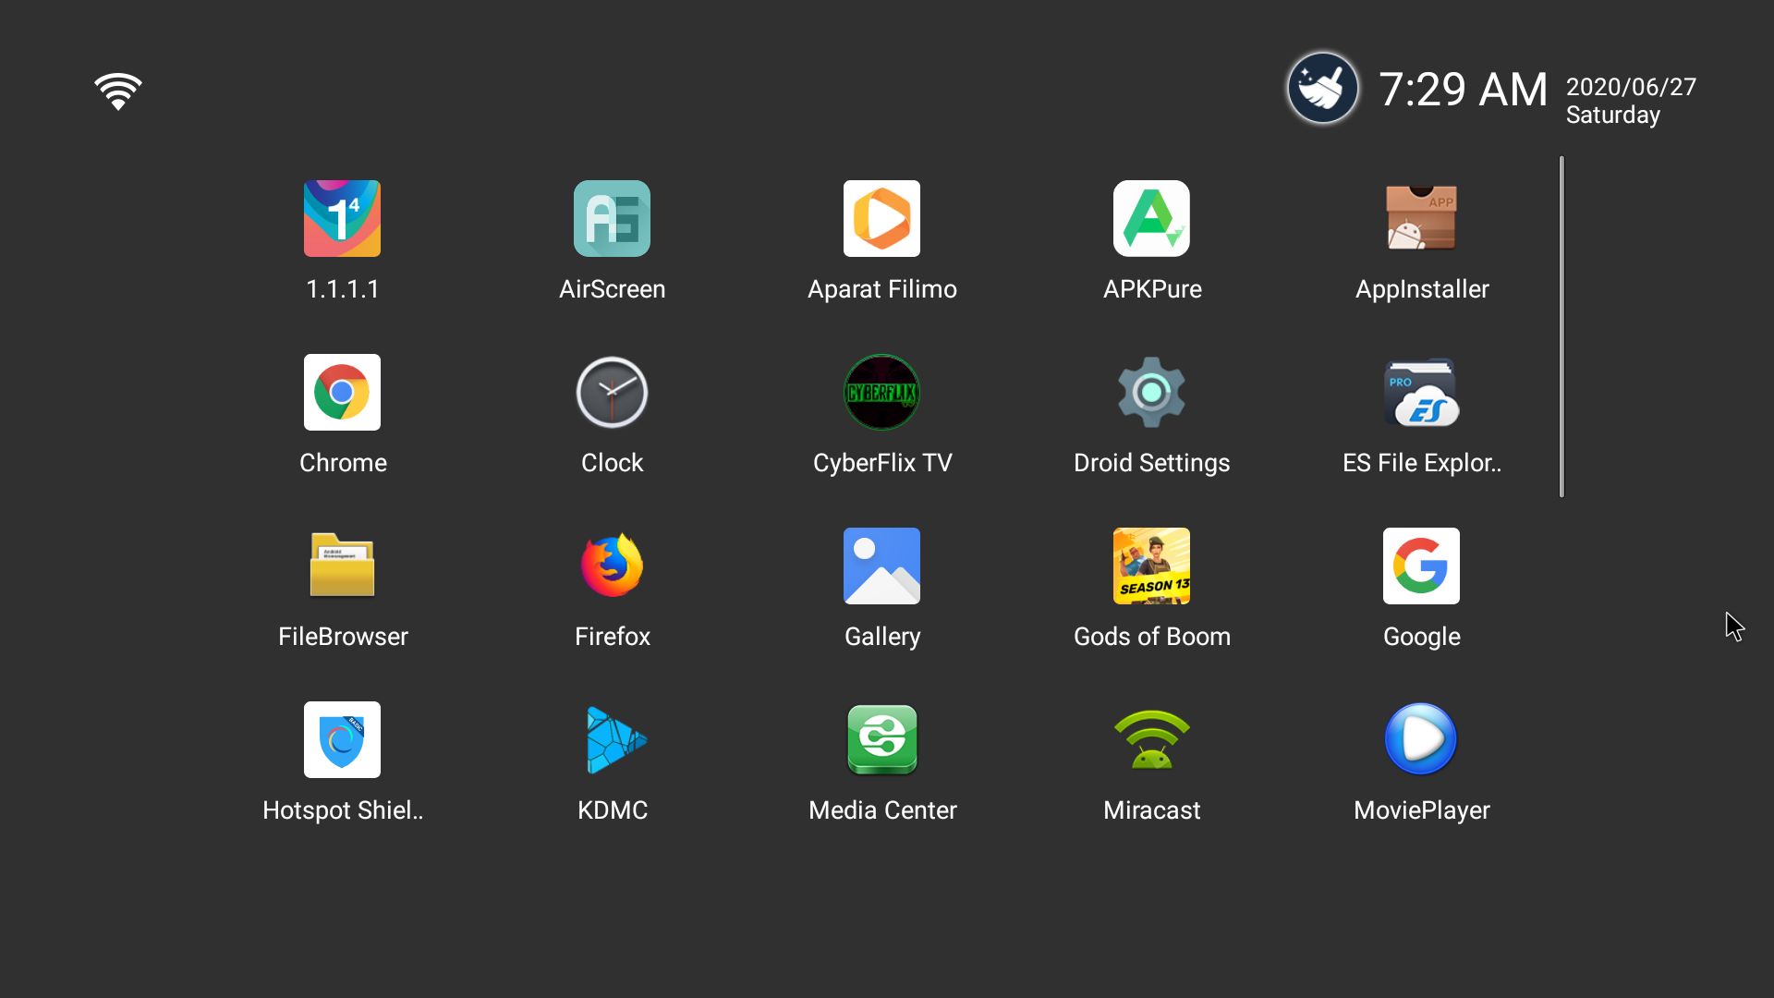The height and width of the screenshot is (998, 1774).
Task: Open the 1.1.1.1 DNS app
Action: (342, 219)
